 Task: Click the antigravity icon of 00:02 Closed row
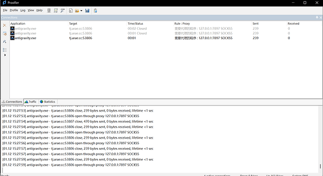click(x=12, y=28)
